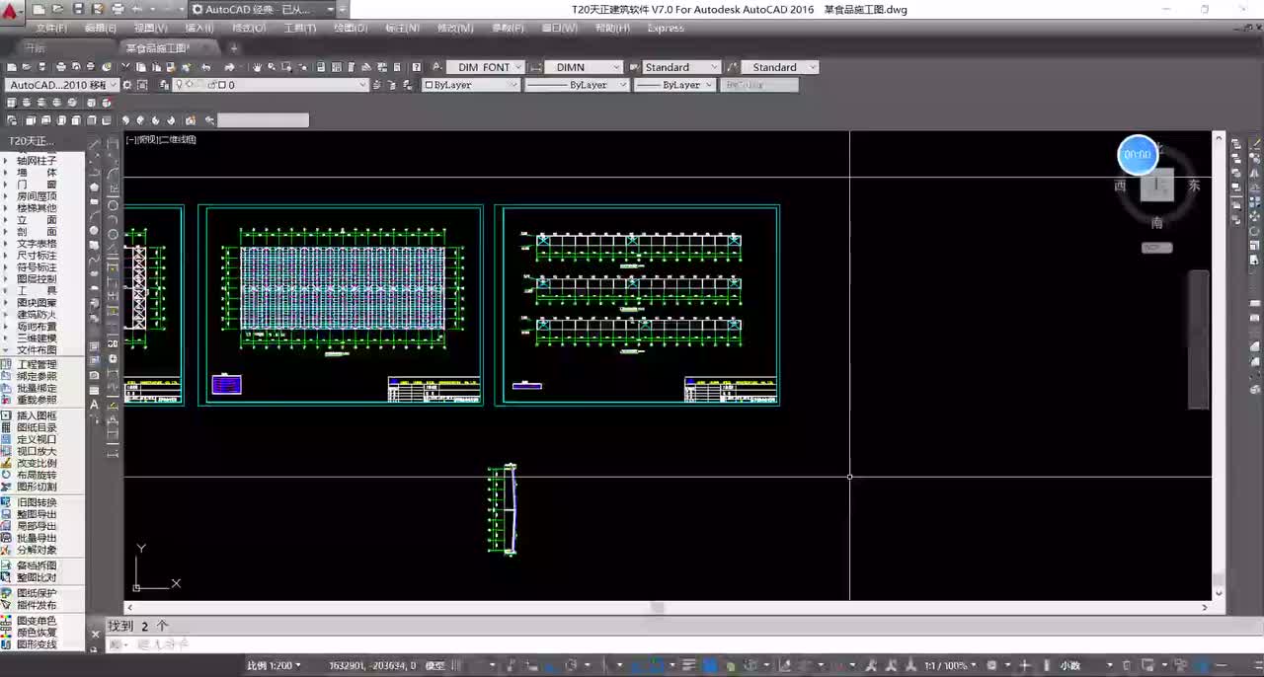Toggle the 模型 model space button
1264x677 pixels.
click(434, 666)
